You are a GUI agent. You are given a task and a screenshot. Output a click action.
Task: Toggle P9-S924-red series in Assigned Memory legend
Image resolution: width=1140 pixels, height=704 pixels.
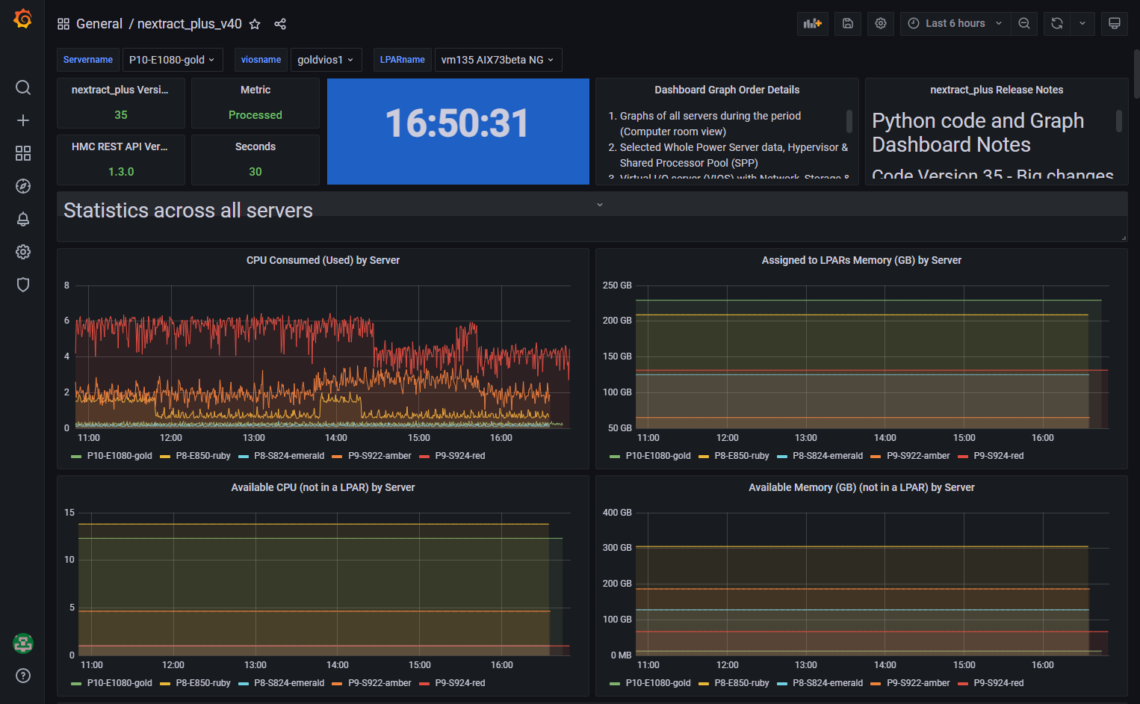click(x=998, y=456)
